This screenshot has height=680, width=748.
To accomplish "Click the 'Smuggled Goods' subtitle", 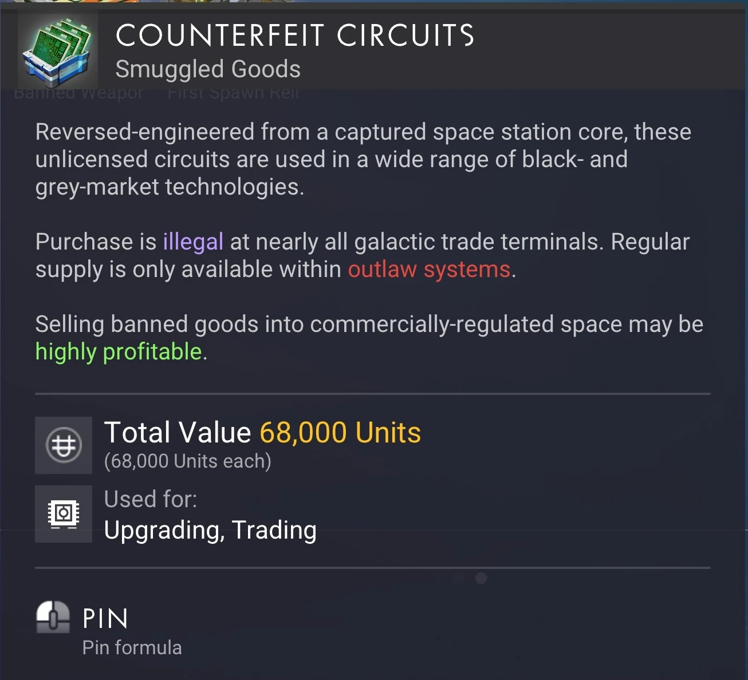I will 208,69.
